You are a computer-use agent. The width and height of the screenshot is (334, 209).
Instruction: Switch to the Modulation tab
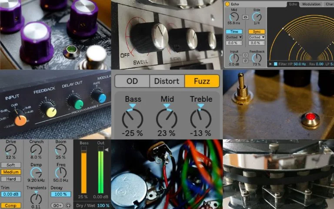click(311, 4)
